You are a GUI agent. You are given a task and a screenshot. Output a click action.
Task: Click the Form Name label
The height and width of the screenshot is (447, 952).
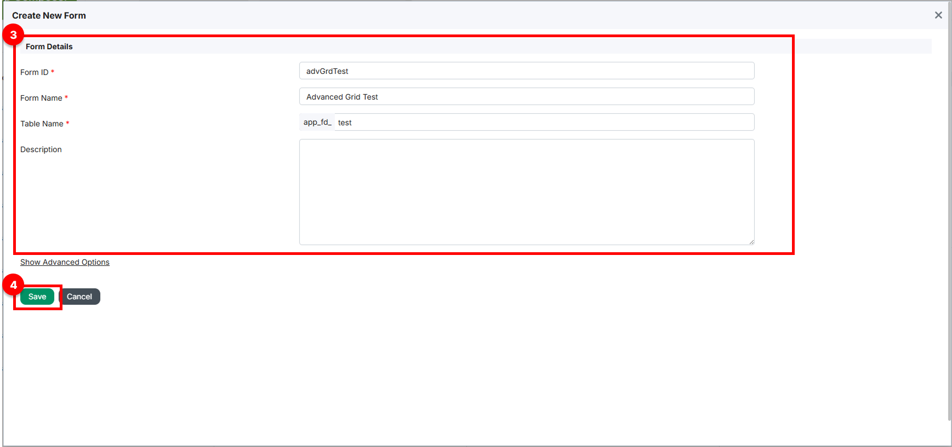click(x=41, y=98)
